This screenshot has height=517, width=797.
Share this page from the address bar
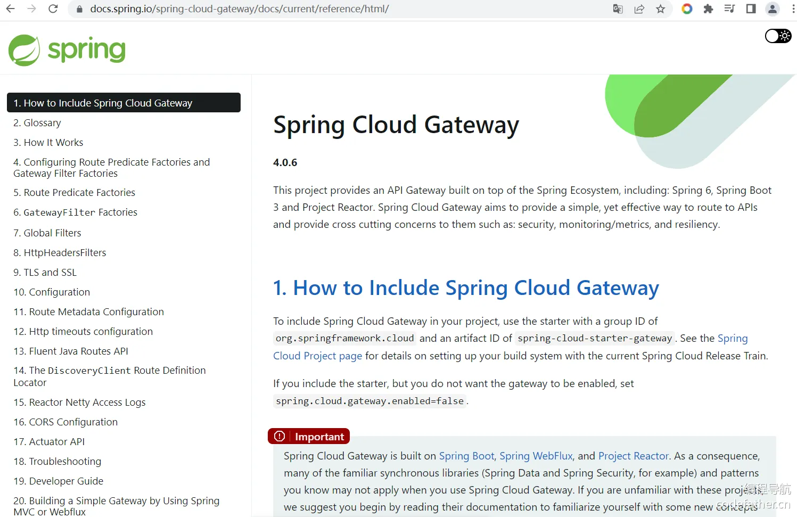[x=639, y=9]
